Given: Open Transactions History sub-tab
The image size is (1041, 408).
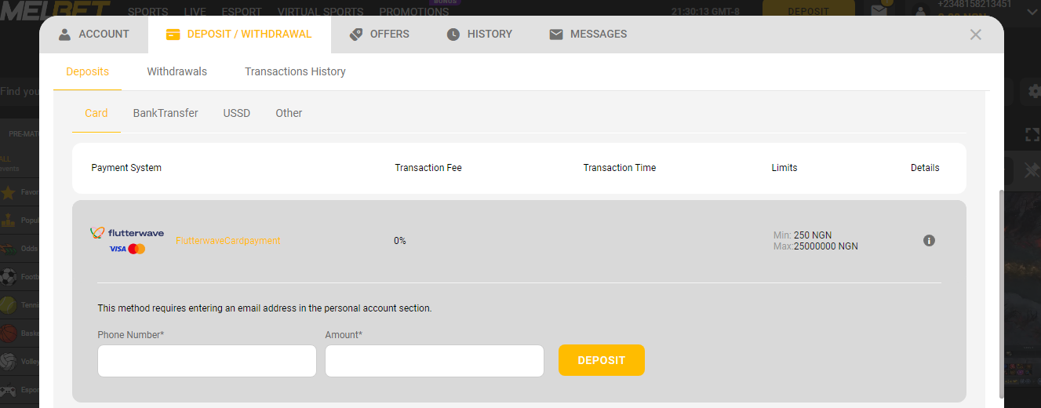Looking at the screenshot, I should (x=295, y=71).
